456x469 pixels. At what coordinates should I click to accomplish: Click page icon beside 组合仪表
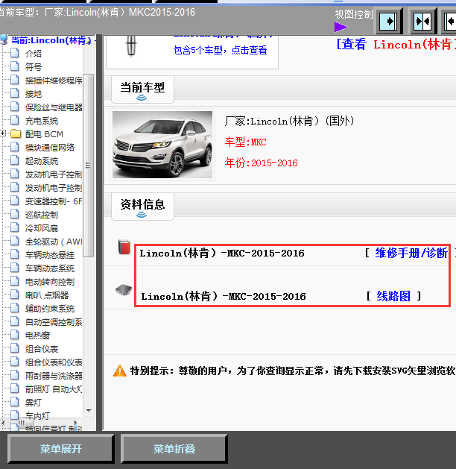15,348
